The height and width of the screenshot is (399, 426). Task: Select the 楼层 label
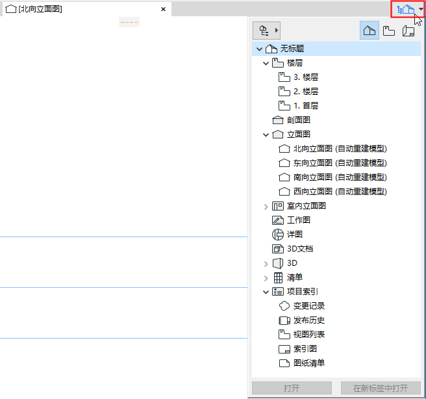295,63
